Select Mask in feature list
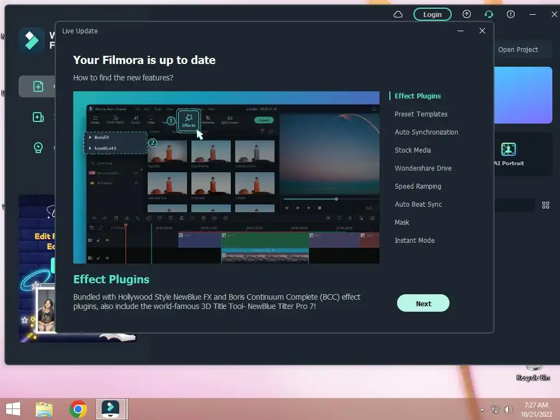560x420 pixels. point(402,223)
